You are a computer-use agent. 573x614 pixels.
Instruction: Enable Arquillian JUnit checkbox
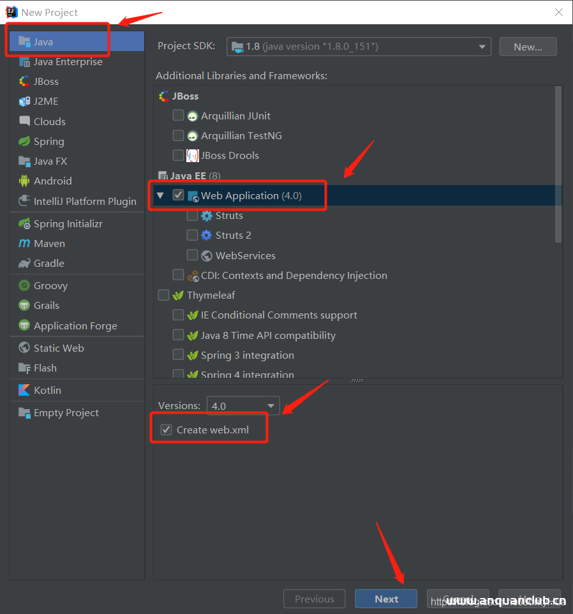(x=178, y=115)
